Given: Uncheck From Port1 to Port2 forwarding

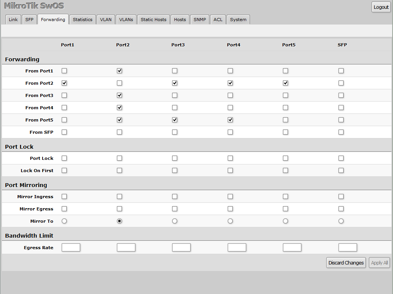Looking at the screenshot, I should click(120, 71).
